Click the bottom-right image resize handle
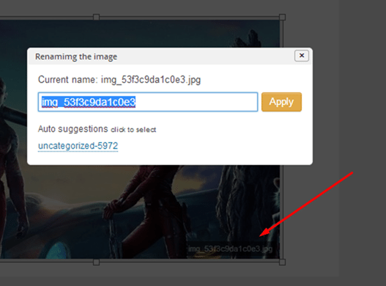 (283, 262)
